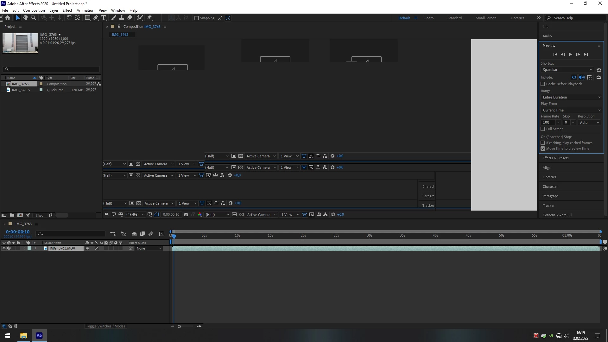Click Toggle Switches / Modes button
Screen dimensions: 608x342
pos(105,326)
